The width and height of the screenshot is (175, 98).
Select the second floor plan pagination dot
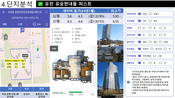pyautogui.click(x=75, y=85)
